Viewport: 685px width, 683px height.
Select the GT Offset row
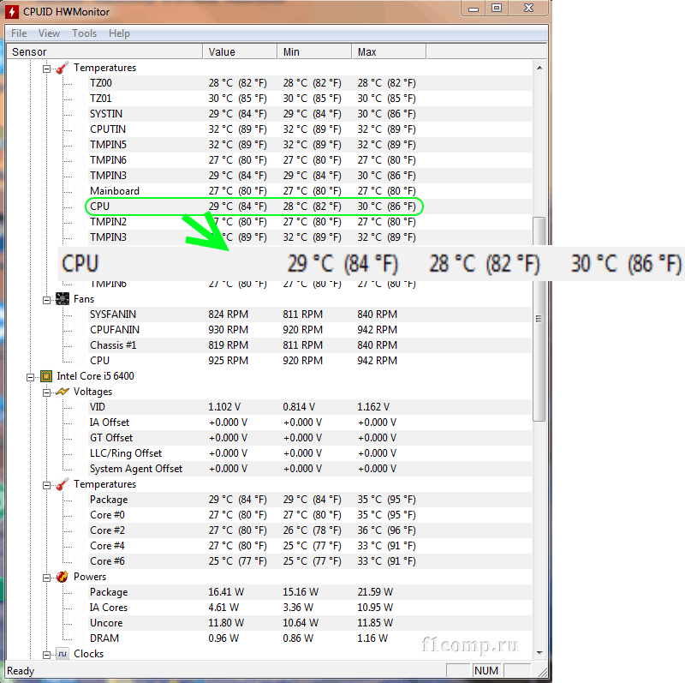(310, 438)
